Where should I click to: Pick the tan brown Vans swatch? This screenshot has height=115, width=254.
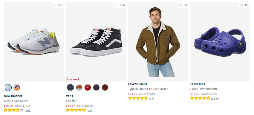[79, 87]
